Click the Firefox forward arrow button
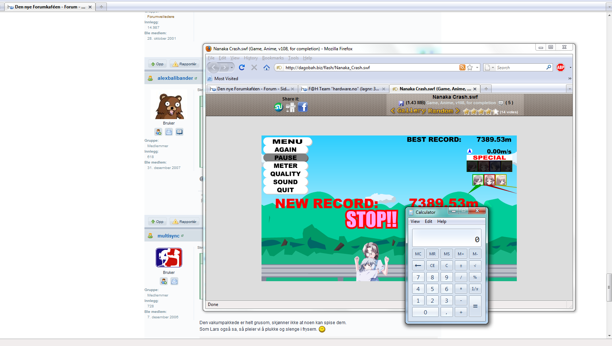612x346 pixels. [225, 67]
